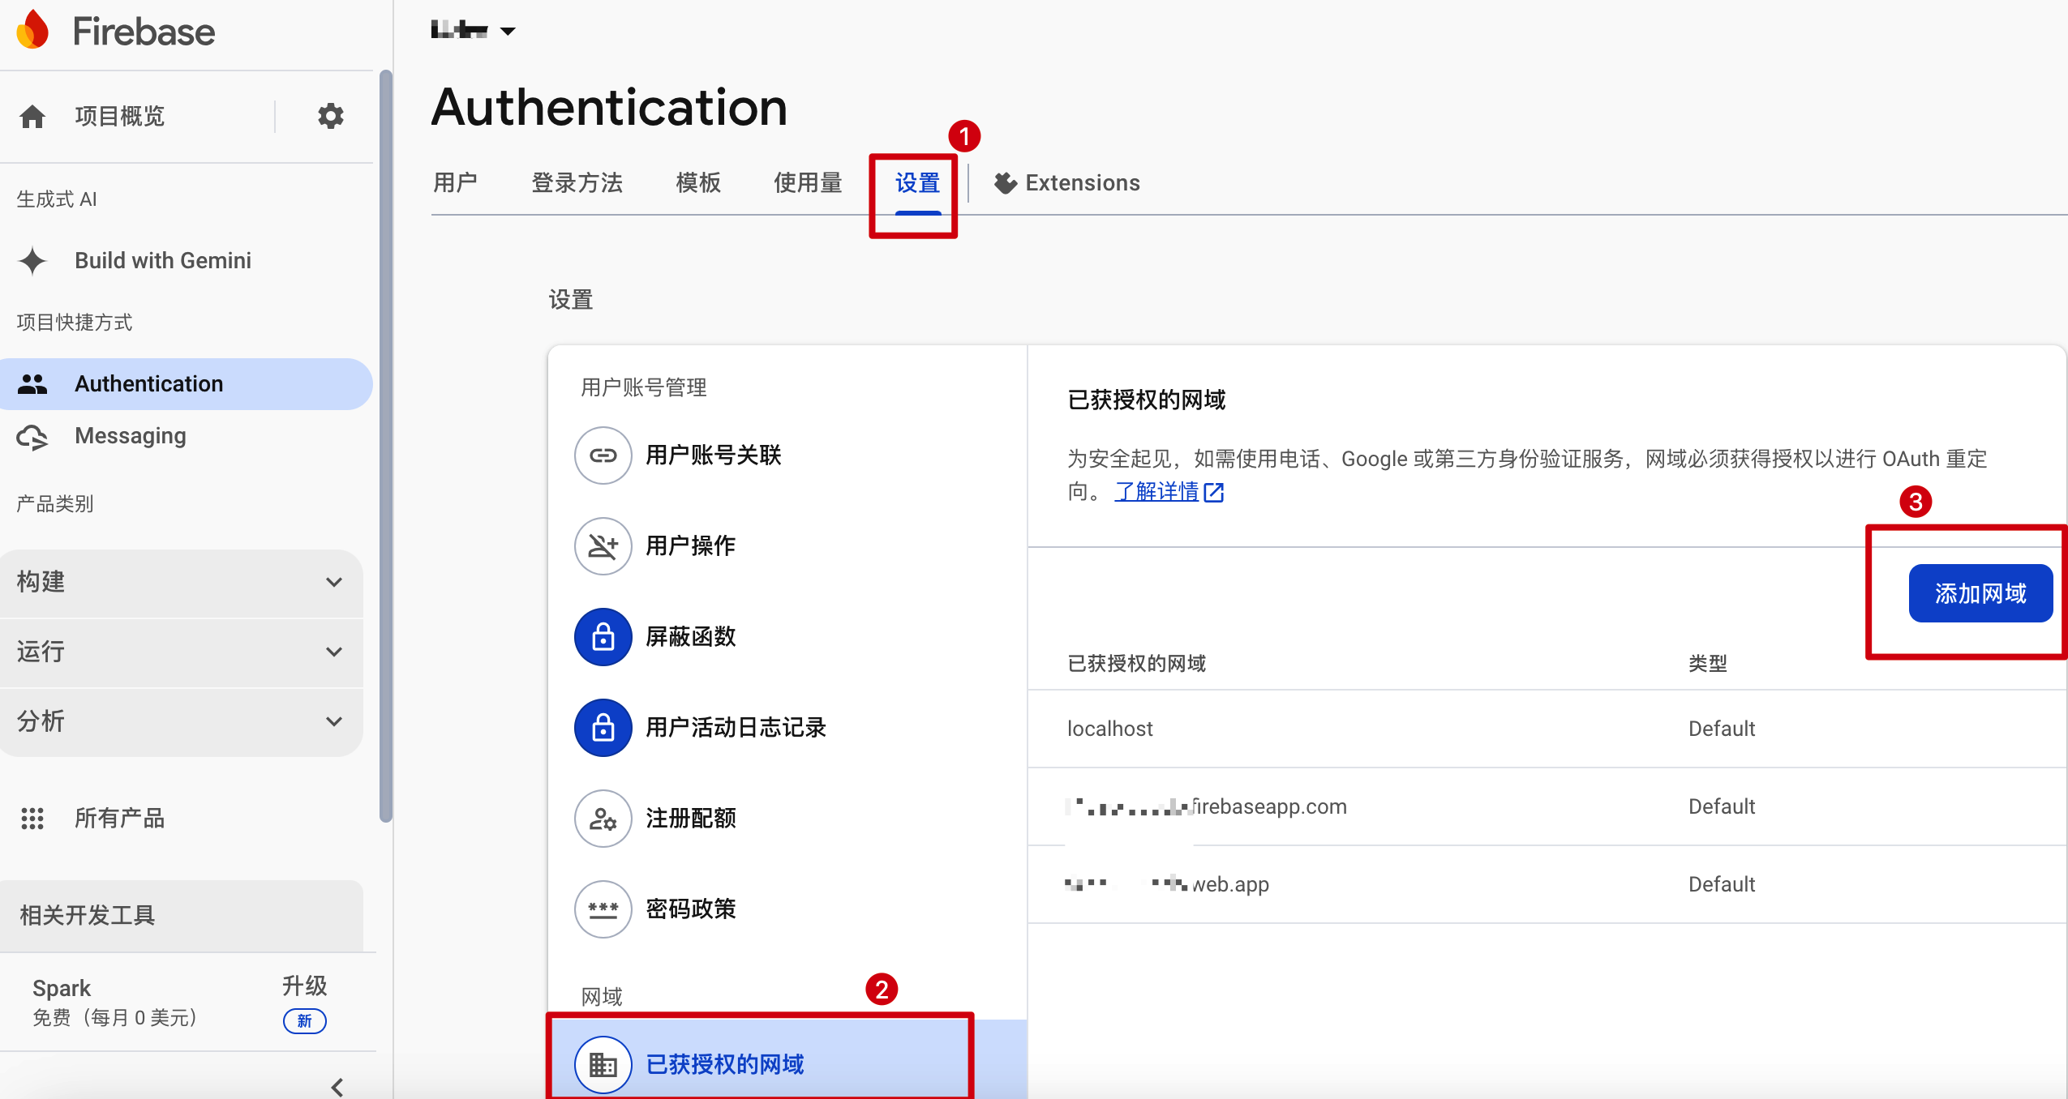Screen dimensions: 2068x1099
Task: Open Authentication from the sidebar
Action: pos(148,383)
